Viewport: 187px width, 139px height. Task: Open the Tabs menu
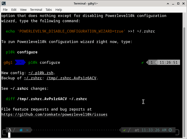click(x=49, y=10)
